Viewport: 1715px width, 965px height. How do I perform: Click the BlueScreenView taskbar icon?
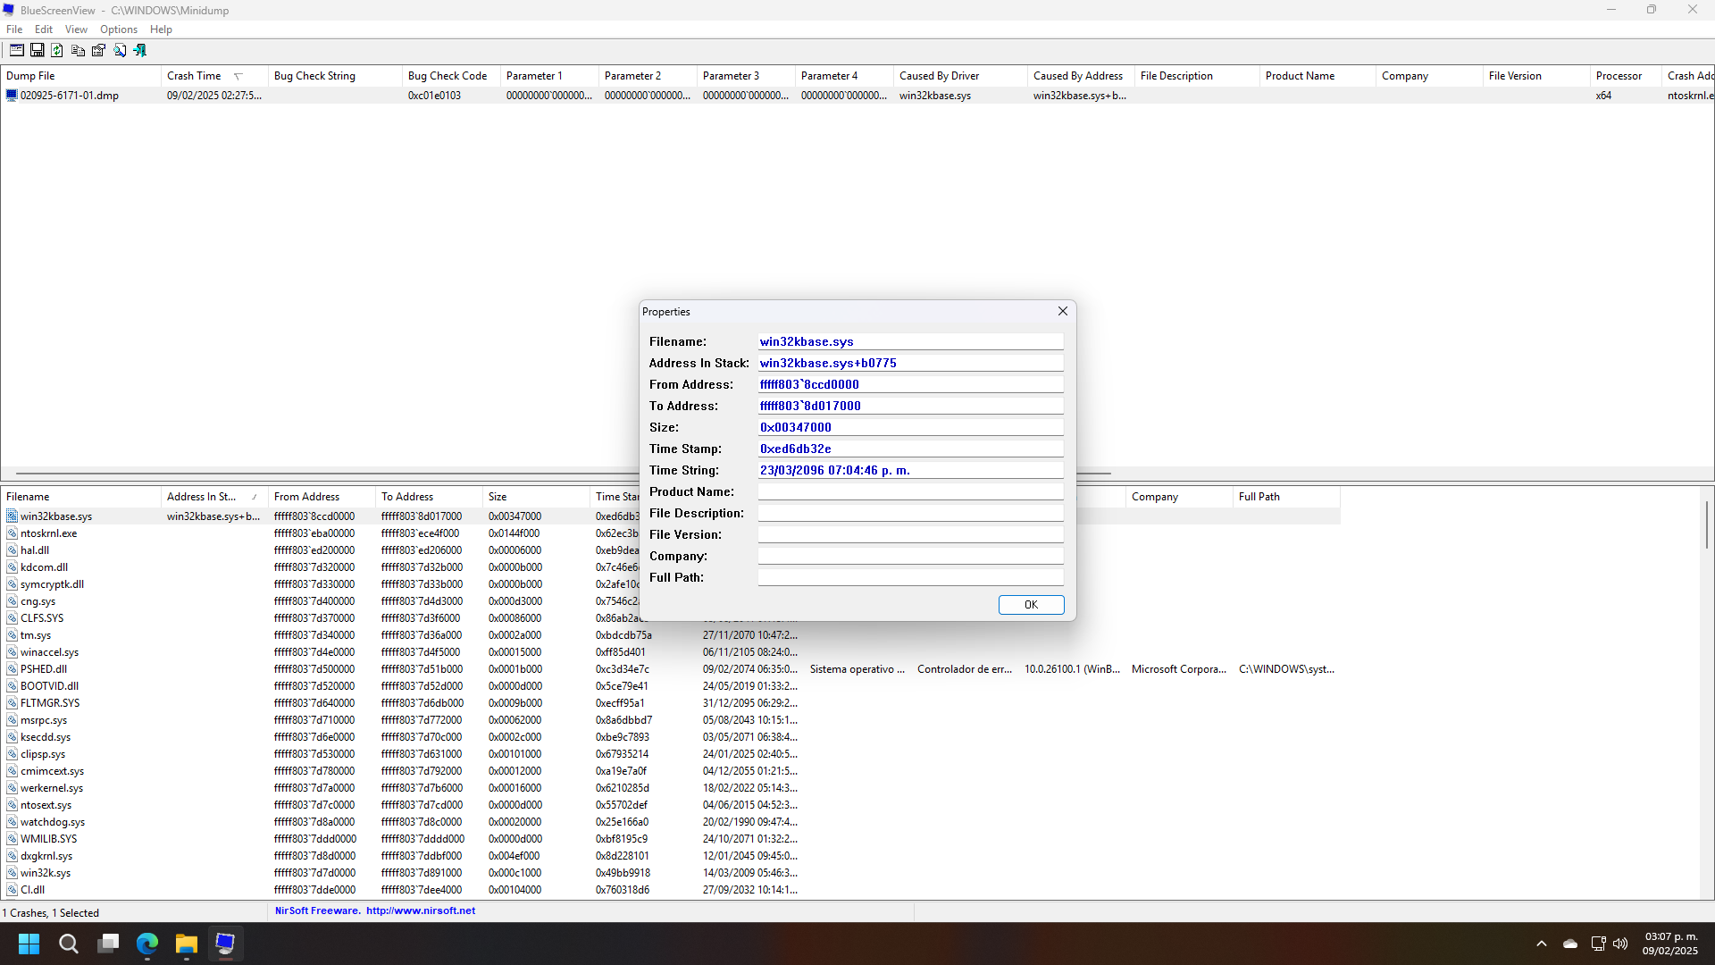click(225, 944)
